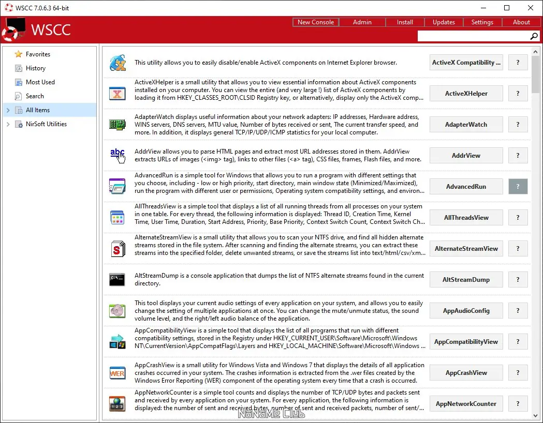The width and height of the screenshot is (543, 423).
Task: Click the scrollbar down arrow
Action: 535,415
